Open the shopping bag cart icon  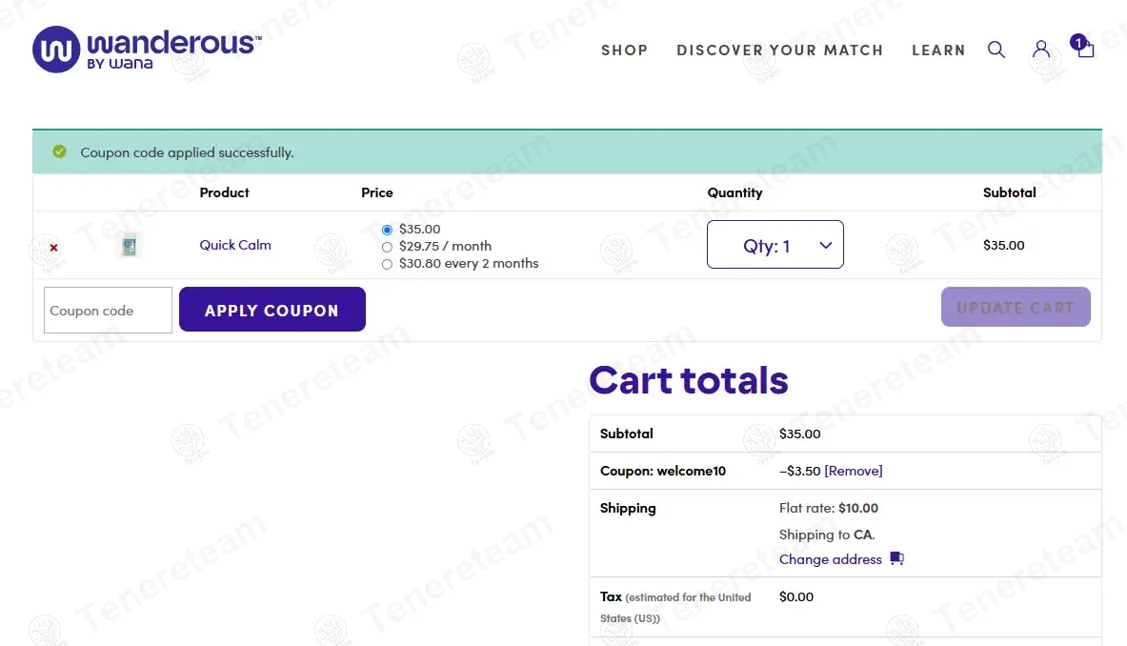pos(1082,46)
